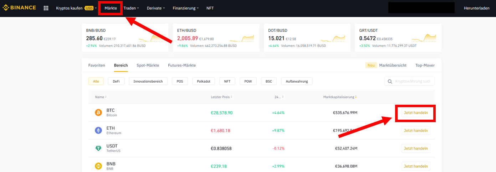This screenshot has width=496, height=172.
Task: Focus the Kryptowährung search field
Action: tap(410, 82)
